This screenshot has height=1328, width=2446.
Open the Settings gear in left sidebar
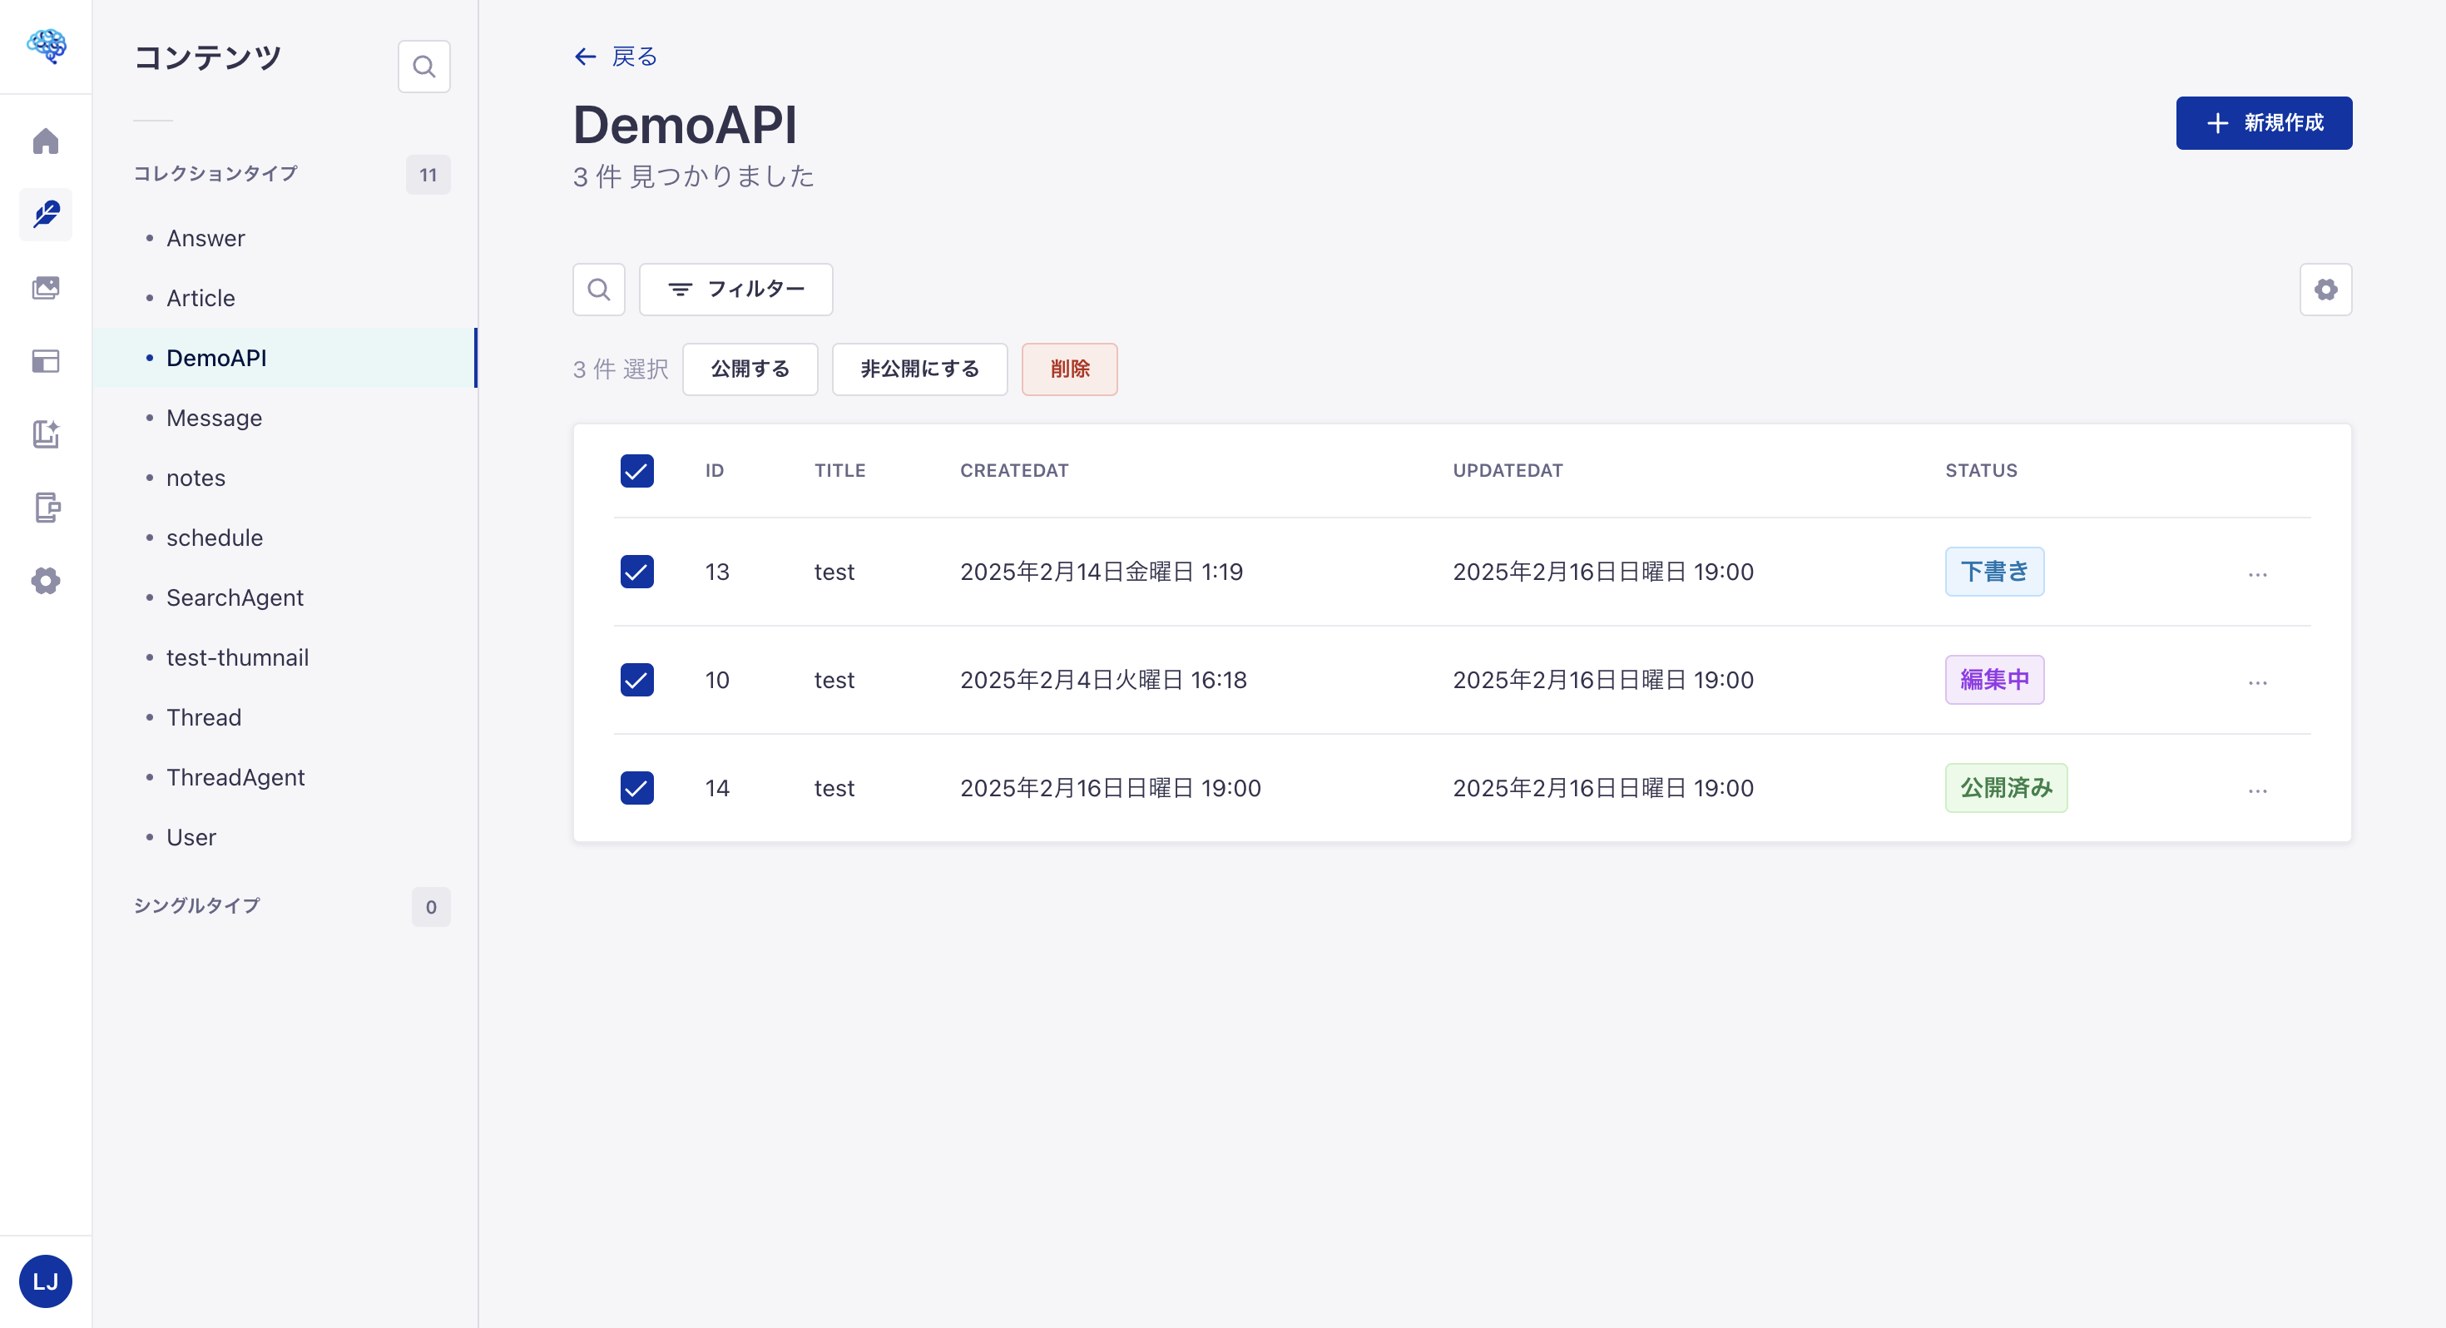pos(46,581)
